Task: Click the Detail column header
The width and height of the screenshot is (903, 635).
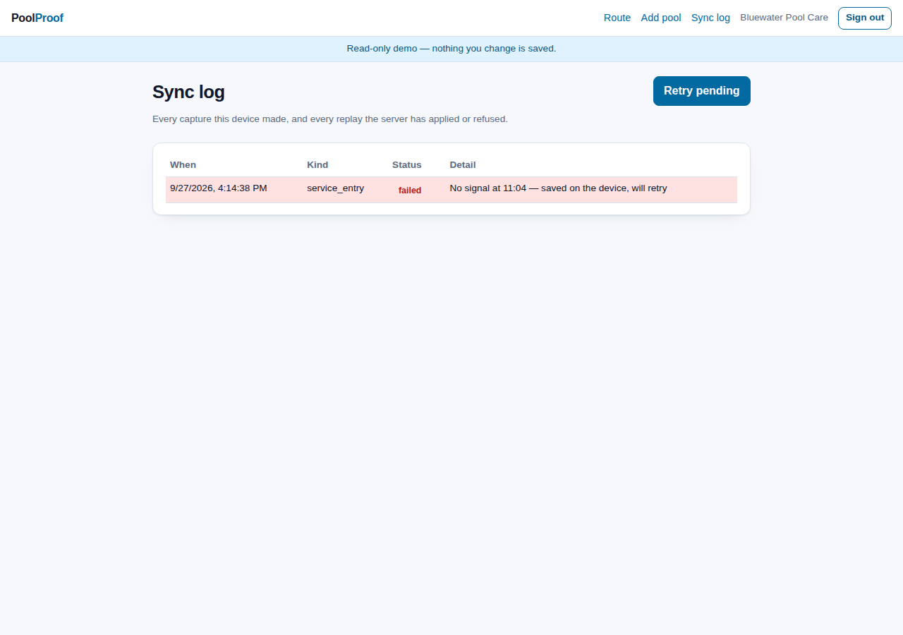Action: tap(463, 164)
